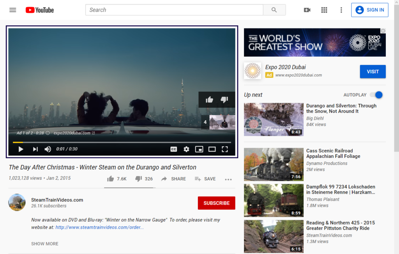The height and width of the screenshot is (254, 399).
Task: Toggle the Autoplay switch
Action: (376, 95)
